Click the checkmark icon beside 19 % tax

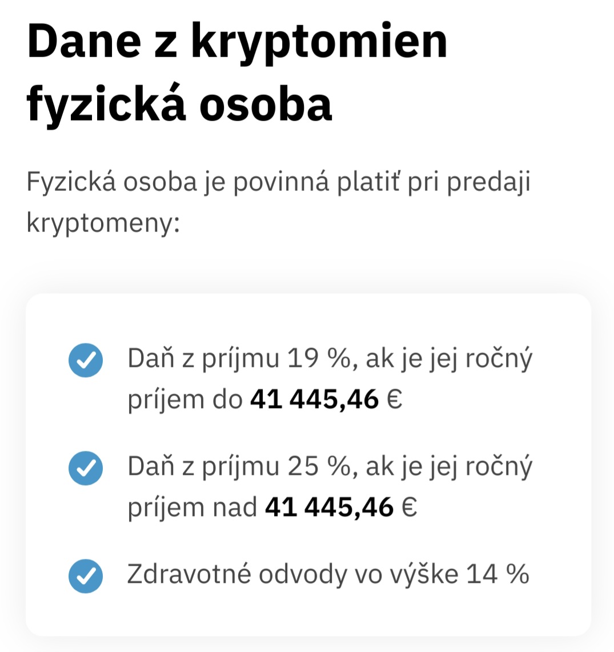(86, 361)
